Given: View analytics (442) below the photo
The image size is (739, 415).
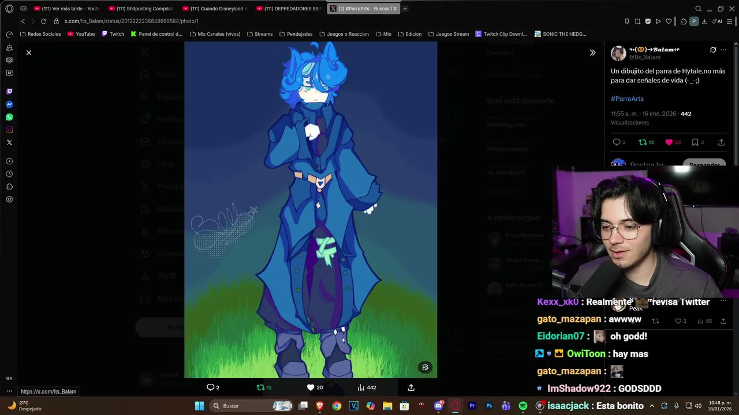Looking at the screenshot, I should pos(367,387).
